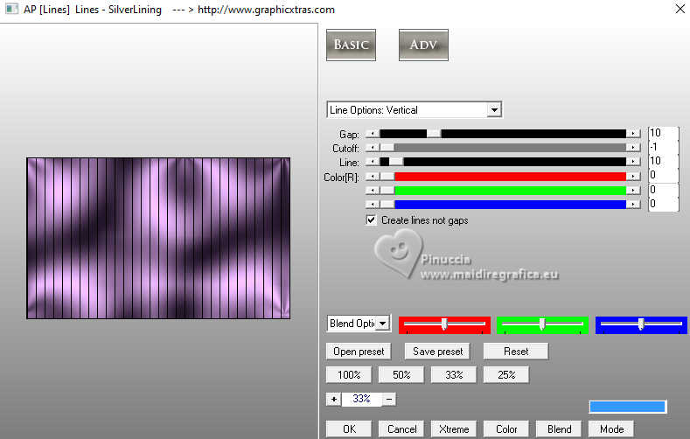690x439 pixels.
Task: Click the Gap slider right arrow
Action: (x=633, y=134)
